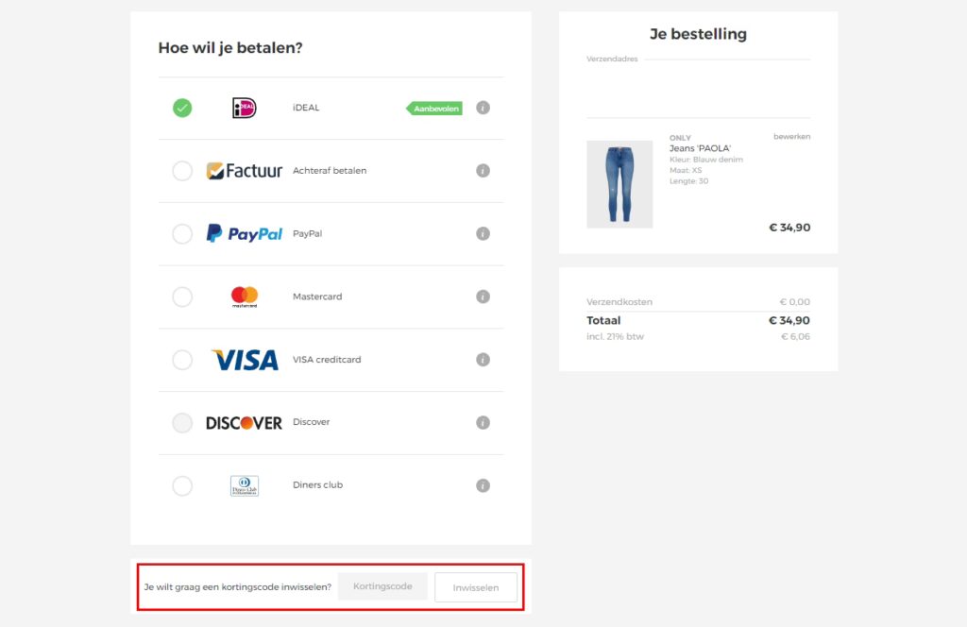Image resolution: width=967 pixels, height=627 pixels.
Task: Select the Mastercard radio button
Action: [182, 297]
